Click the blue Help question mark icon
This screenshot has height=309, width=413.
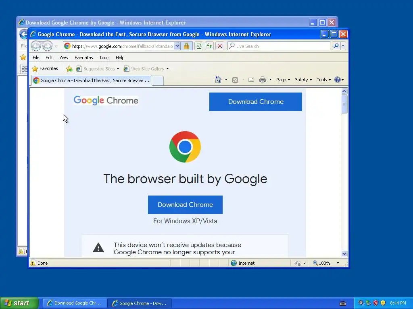(x=338, y=80)
